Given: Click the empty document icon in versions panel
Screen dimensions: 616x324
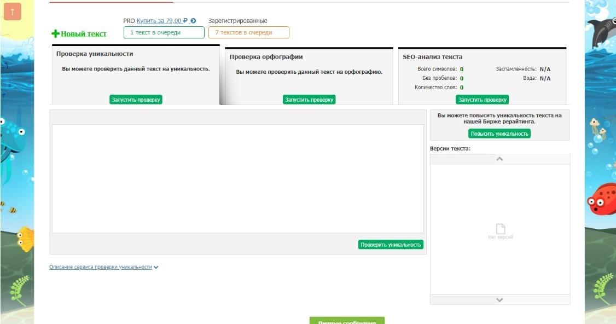Looking at the screenshot, I should pos(500,229).
